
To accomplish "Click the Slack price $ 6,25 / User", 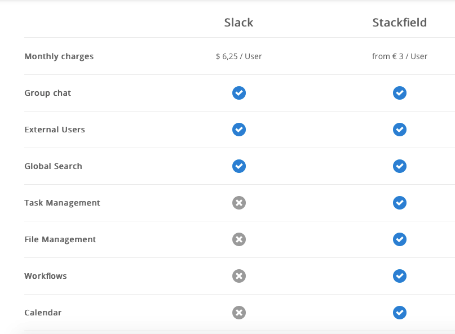I will tap(239, 56).
